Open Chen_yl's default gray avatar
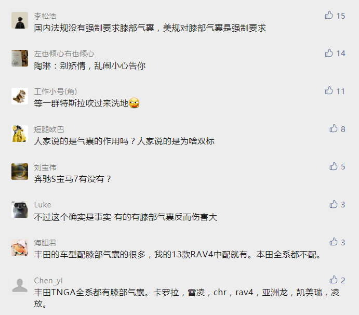The height and width of the screenshot is (315, 359). (20, 285)
